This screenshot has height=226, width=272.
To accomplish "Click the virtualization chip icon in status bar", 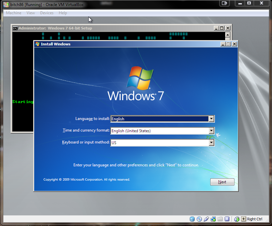I will pos(227,219).
